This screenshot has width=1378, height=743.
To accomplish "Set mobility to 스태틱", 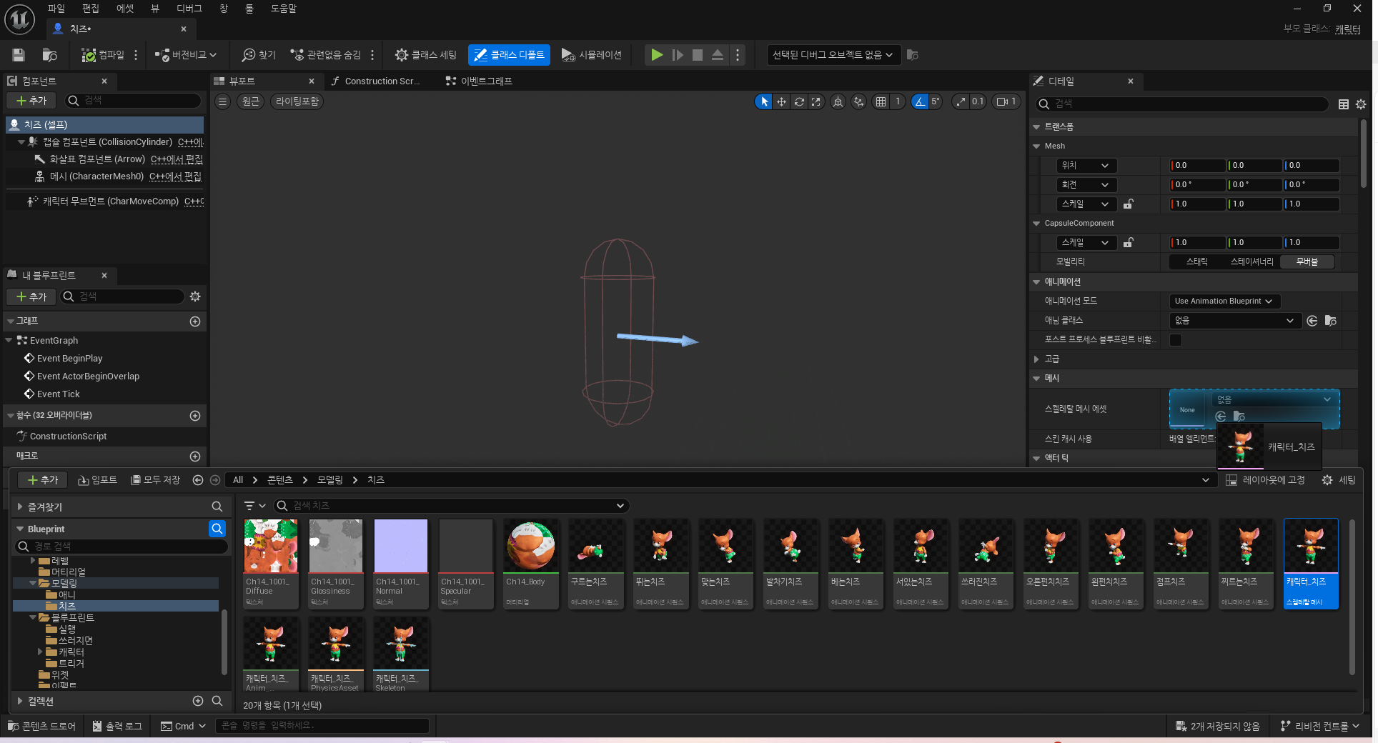I will point(1197,262).
